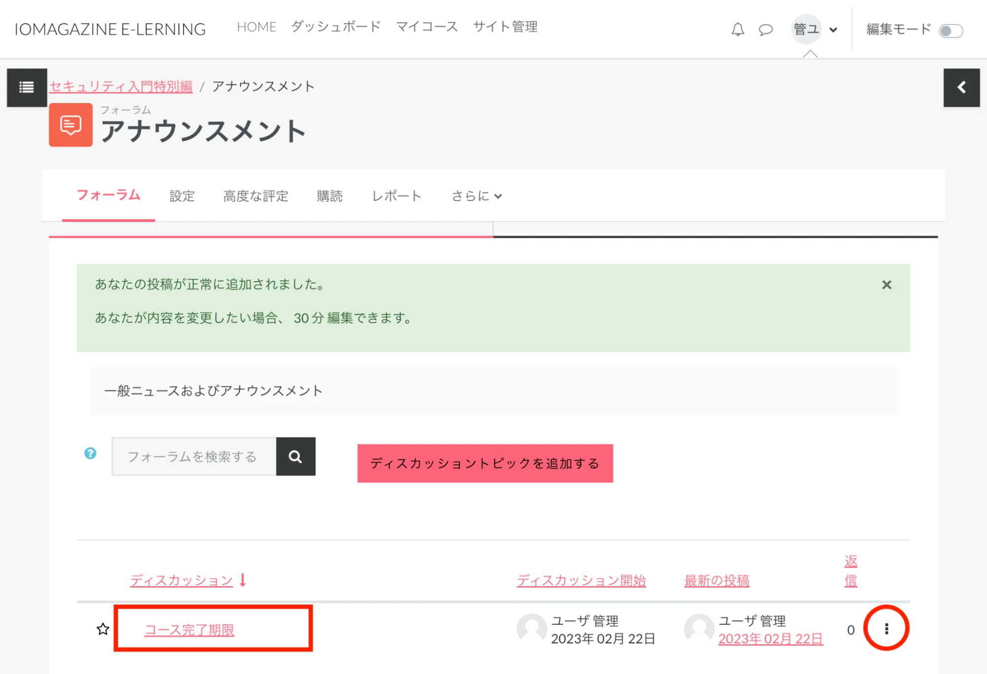The image size is (987, 674).
Task: Click the フォーラムを検索する search field
Action: point(194,456)
